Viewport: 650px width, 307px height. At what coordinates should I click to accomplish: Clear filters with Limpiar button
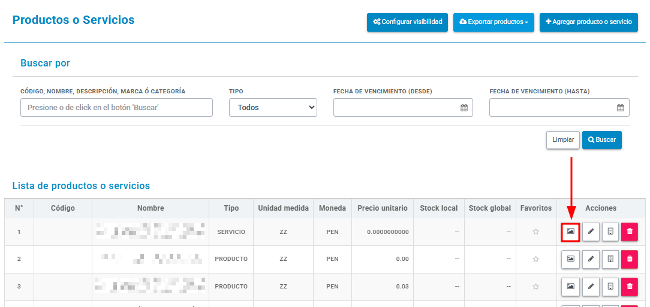(x=563, y=140)
